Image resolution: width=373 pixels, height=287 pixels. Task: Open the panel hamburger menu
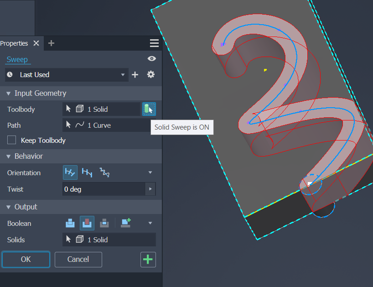[x=154, y=43]
